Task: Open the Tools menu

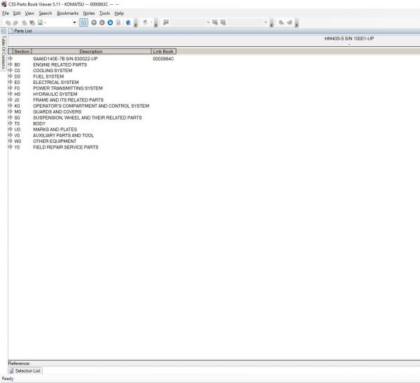Action: pyautogui.click(x=104, y=13)
